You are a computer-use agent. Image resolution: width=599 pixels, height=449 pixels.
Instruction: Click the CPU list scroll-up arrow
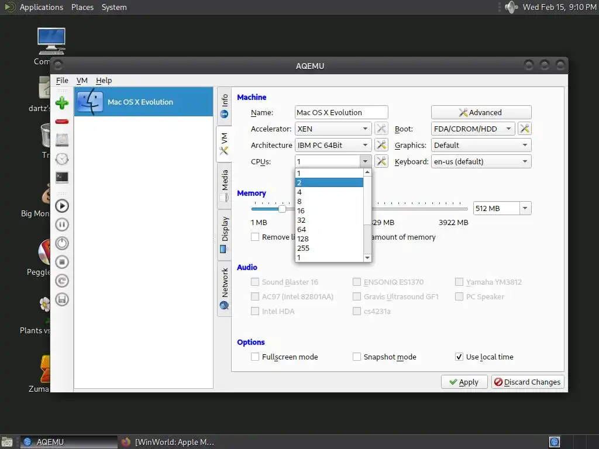367,172
